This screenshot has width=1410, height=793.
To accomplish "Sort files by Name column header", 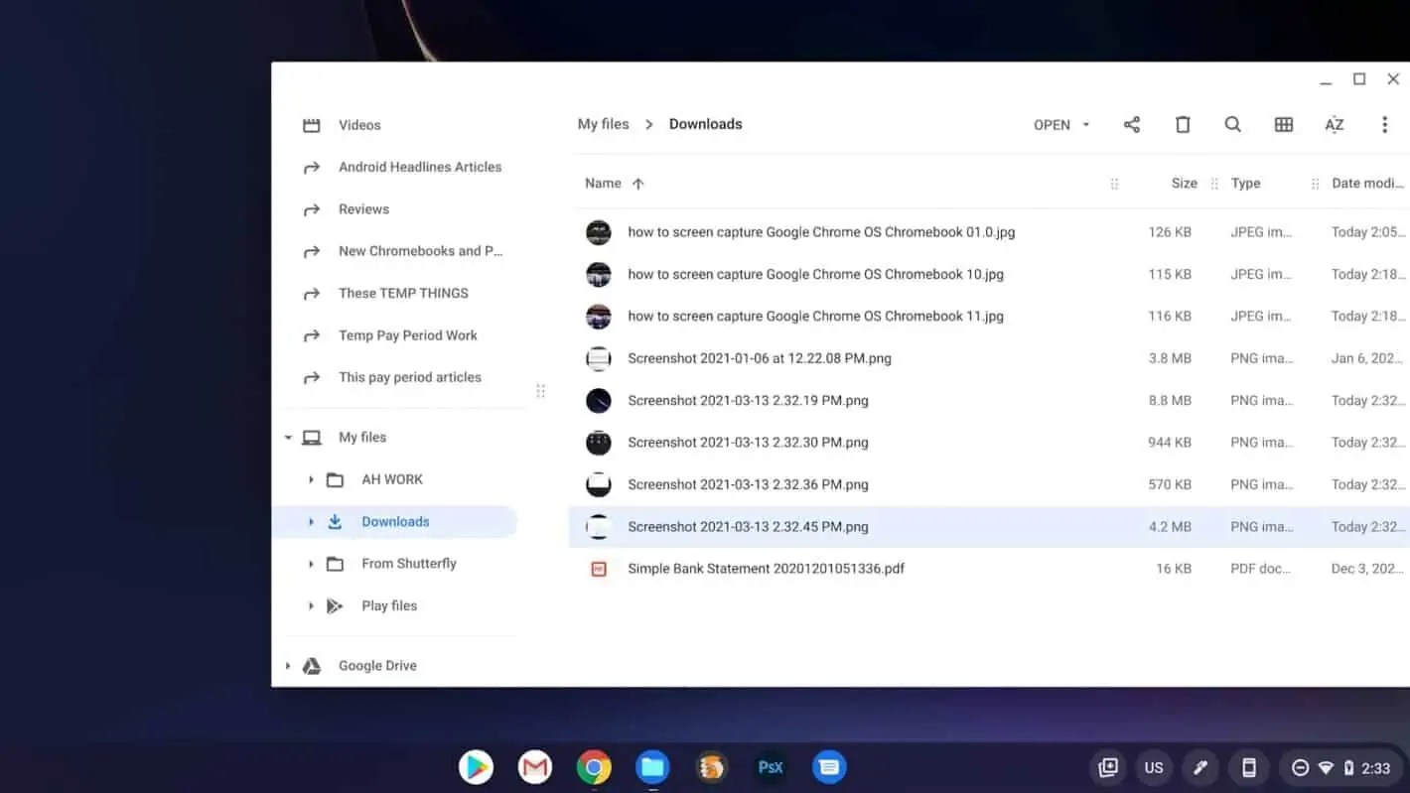I will [x=603, y=183].
